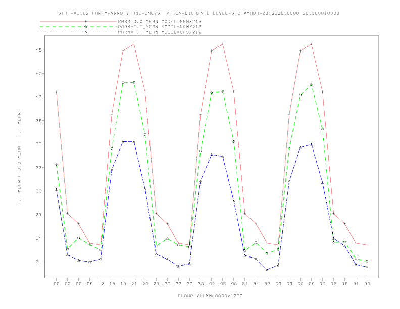Screen dimensions: 400x309
Task: Click red line peak marker at hour 21
Action: pos(134,44)
